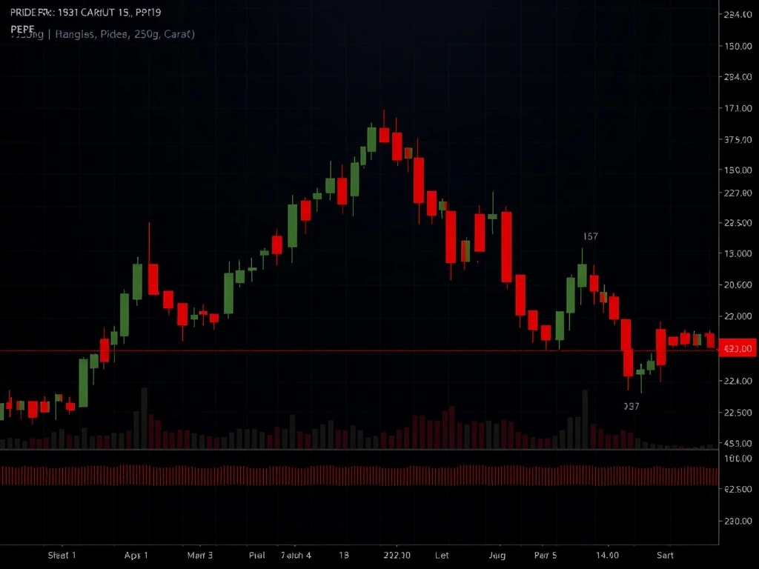Click the "20.600" price axis label
This screenshot has height=569, width=759.
(738, 284)
